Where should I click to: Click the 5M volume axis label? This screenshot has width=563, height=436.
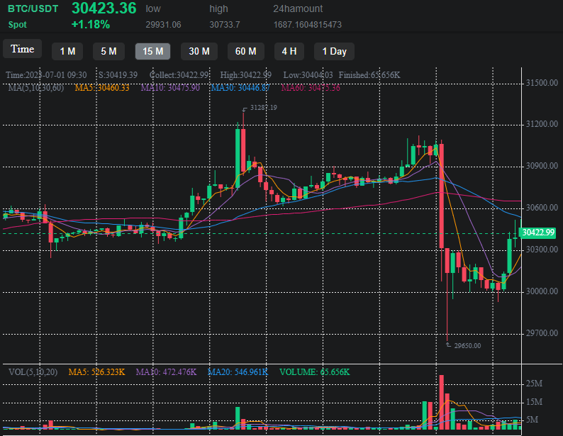(x=532, y=420)
